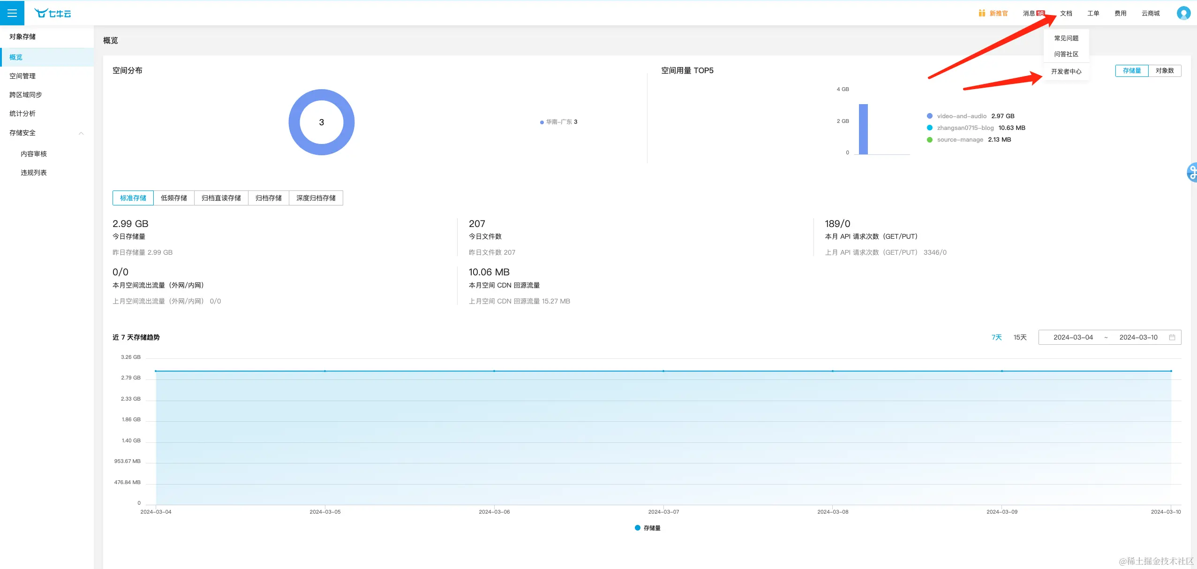Open 空间管理 in the sidebar
The image size is (1197, 569).
coord(23,76)
